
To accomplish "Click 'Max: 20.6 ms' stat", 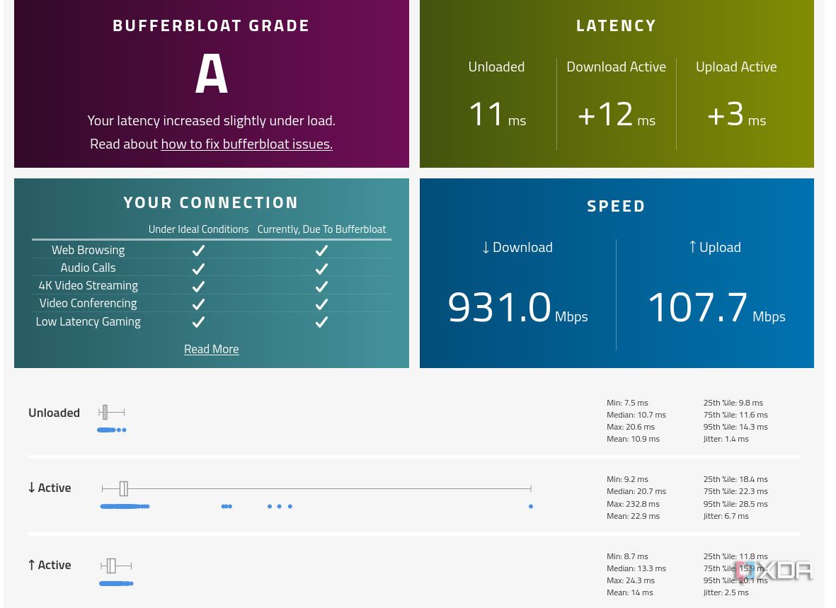I will [x=631, y=427].
